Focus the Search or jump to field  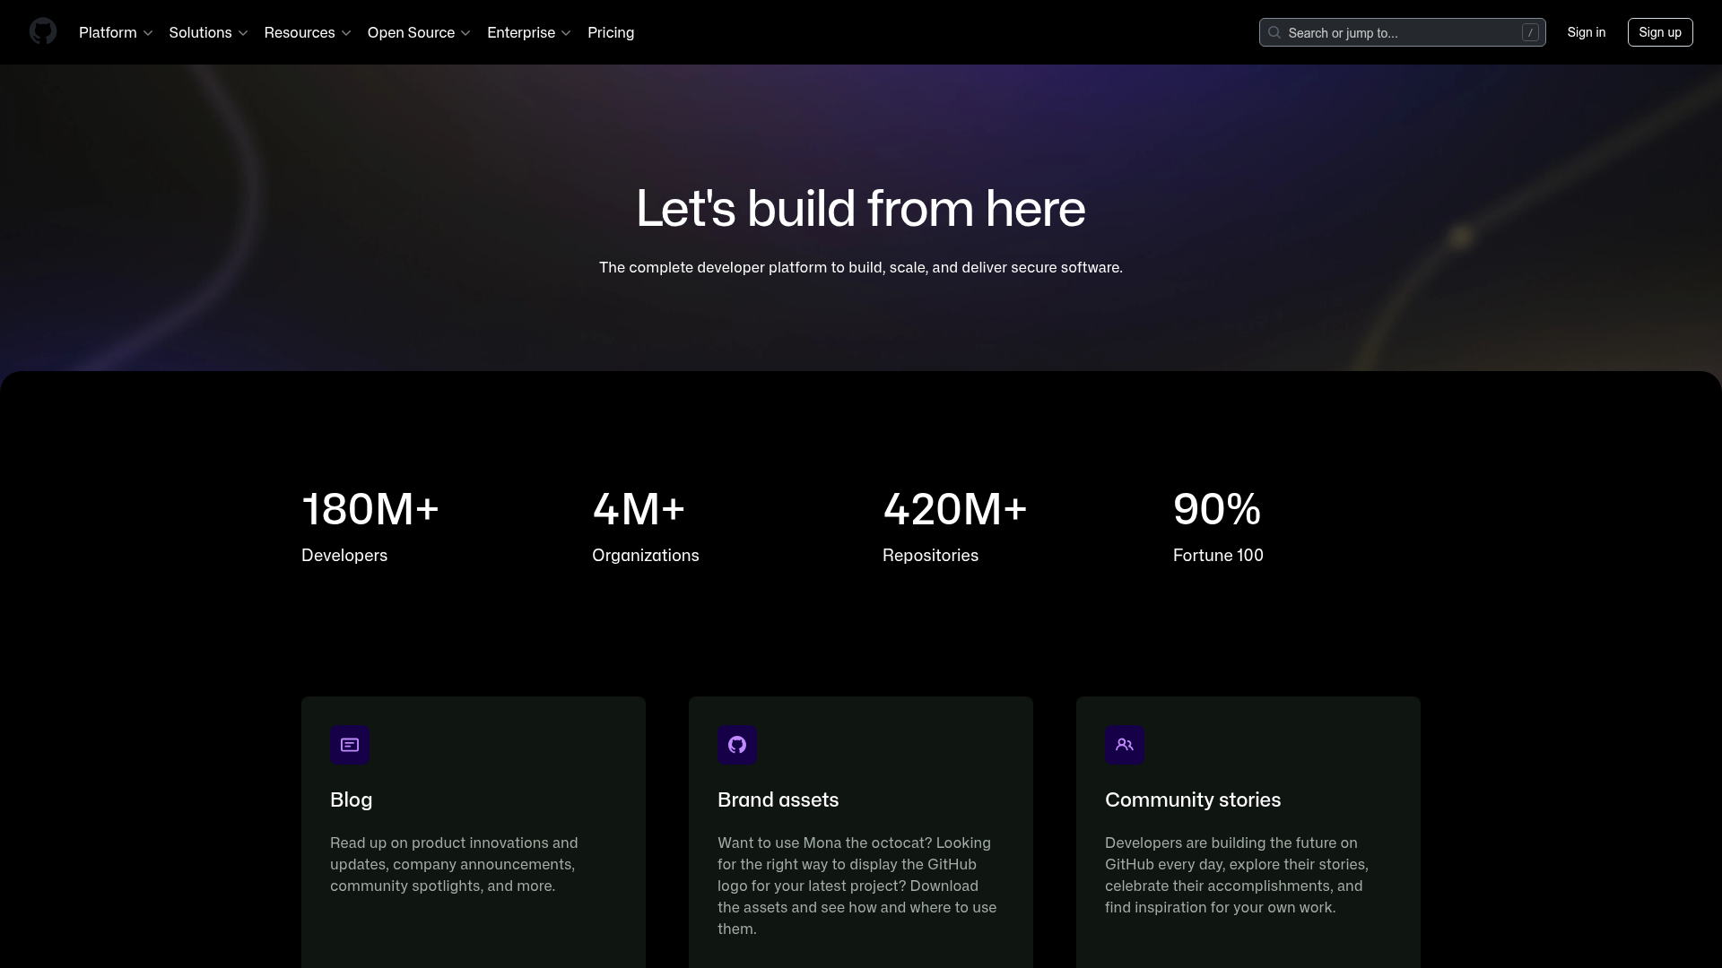1402,32
